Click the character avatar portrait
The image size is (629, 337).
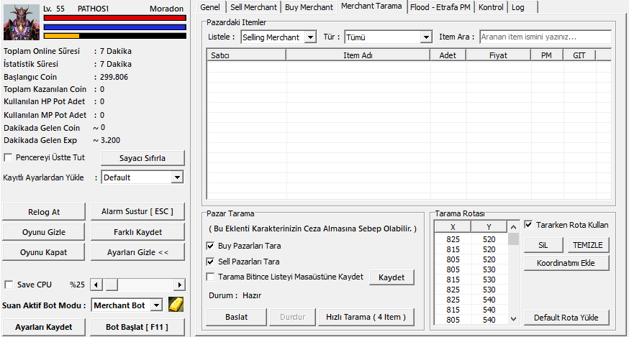click(x=22, y=22)
